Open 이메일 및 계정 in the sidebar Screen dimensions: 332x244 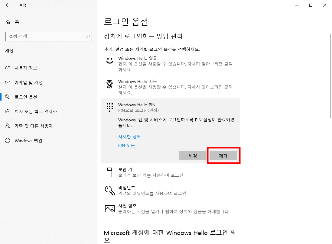point(28,82)
